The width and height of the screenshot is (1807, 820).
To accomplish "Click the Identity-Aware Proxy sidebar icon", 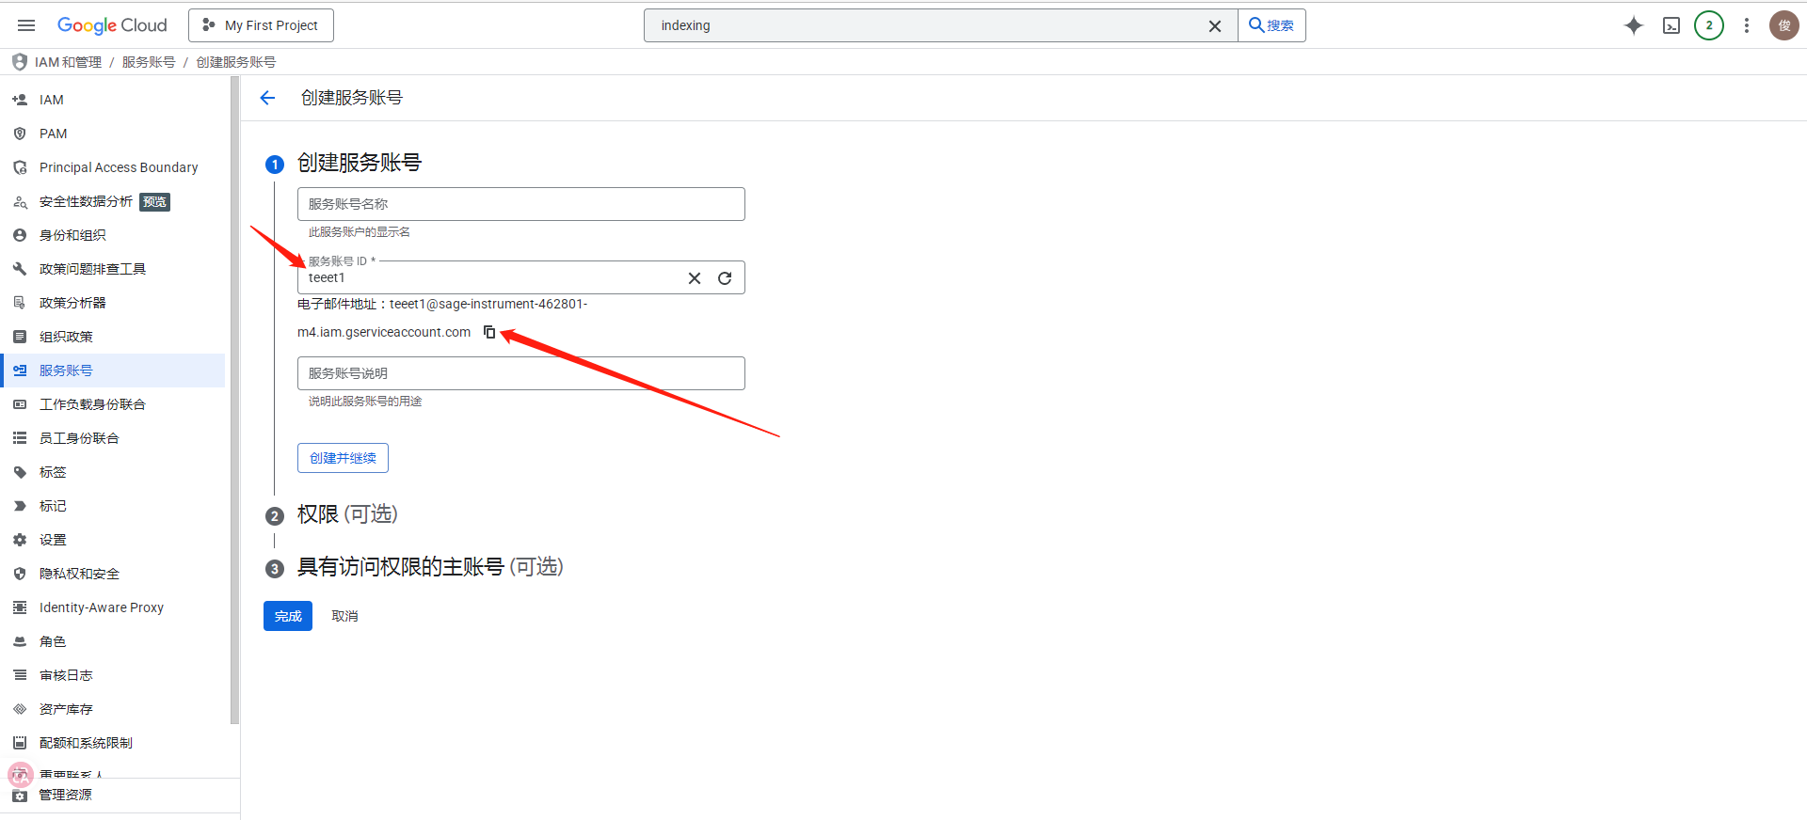I will coord(20,607).
